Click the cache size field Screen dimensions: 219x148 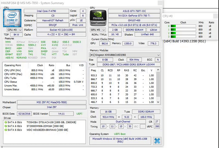(61, 34)
